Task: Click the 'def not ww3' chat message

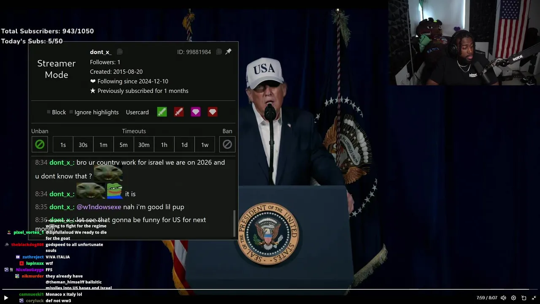Action: pos(58,301)
